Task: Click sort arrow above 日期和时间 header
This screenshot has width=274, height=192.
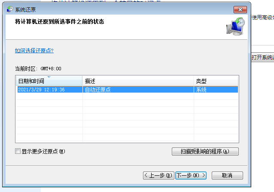Action: point(49,78)
